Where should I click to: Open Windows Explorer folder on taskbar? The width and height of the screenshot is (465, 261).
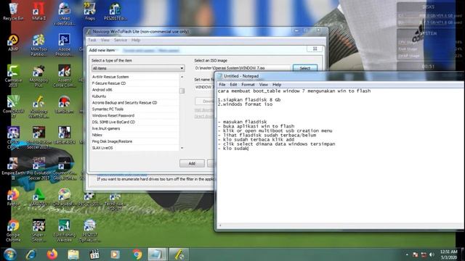point(73,254)
